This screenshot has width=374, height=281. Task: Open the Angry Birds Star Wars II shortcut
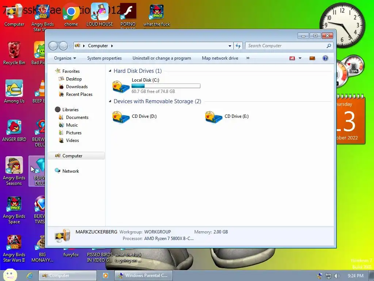14,248
